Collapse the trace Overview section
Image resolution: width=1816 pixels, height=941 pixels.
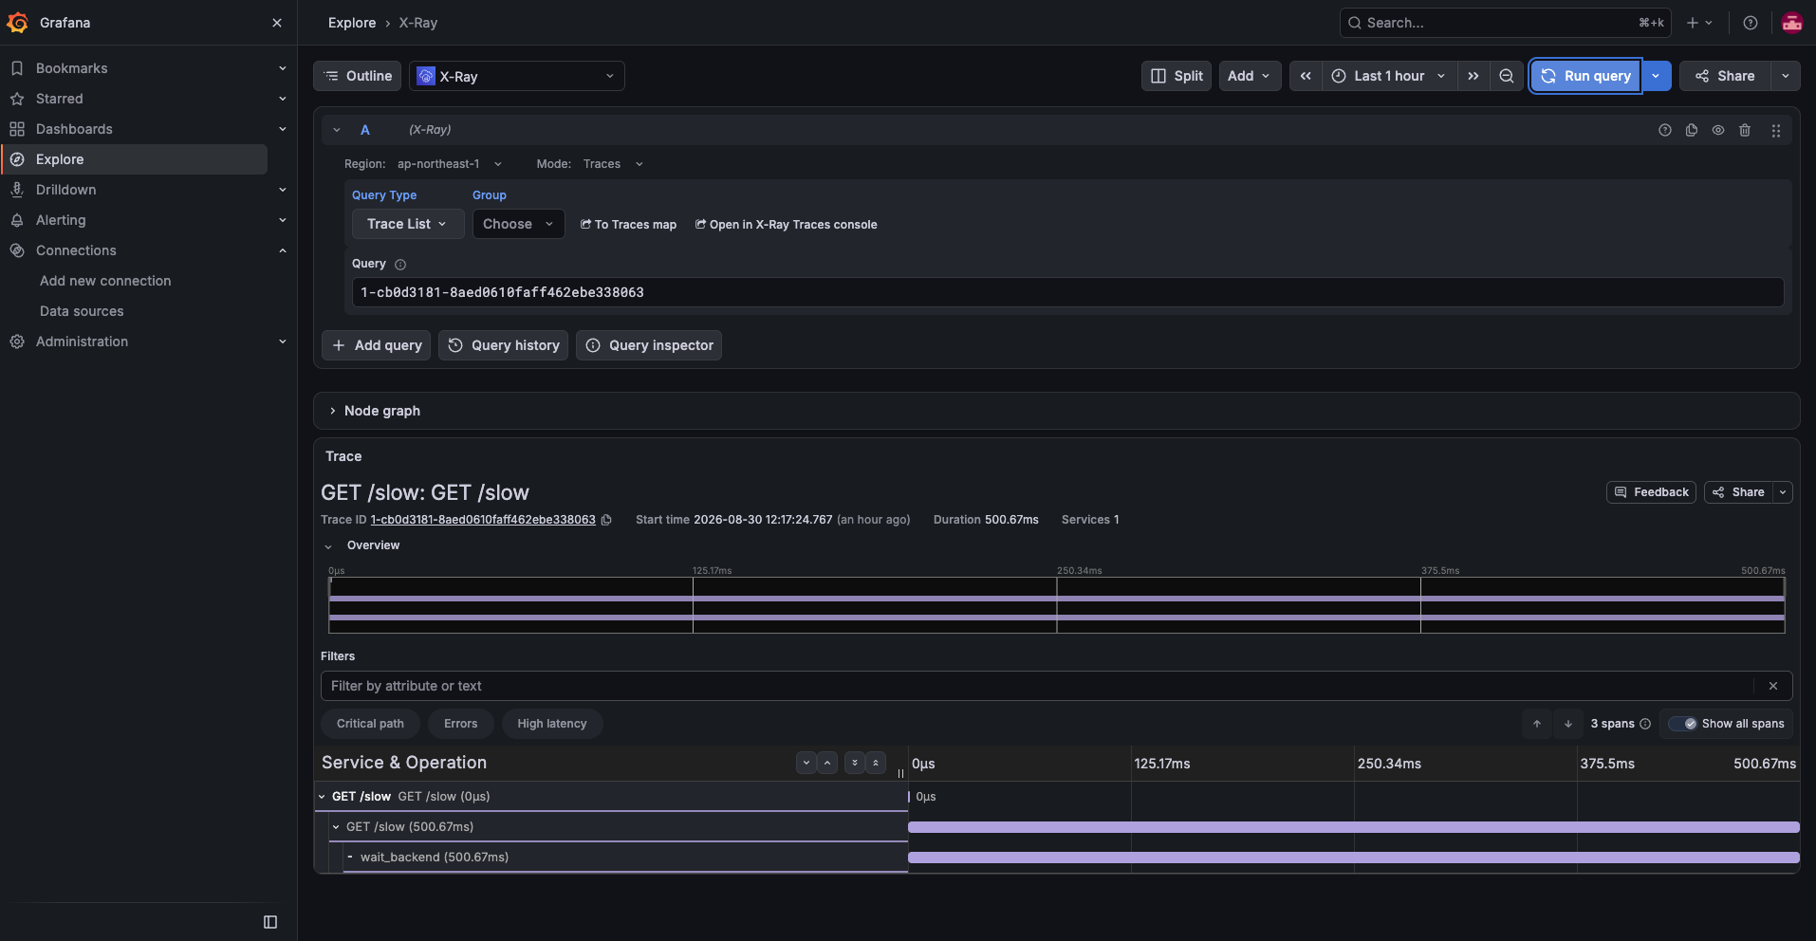click(328, 546)
